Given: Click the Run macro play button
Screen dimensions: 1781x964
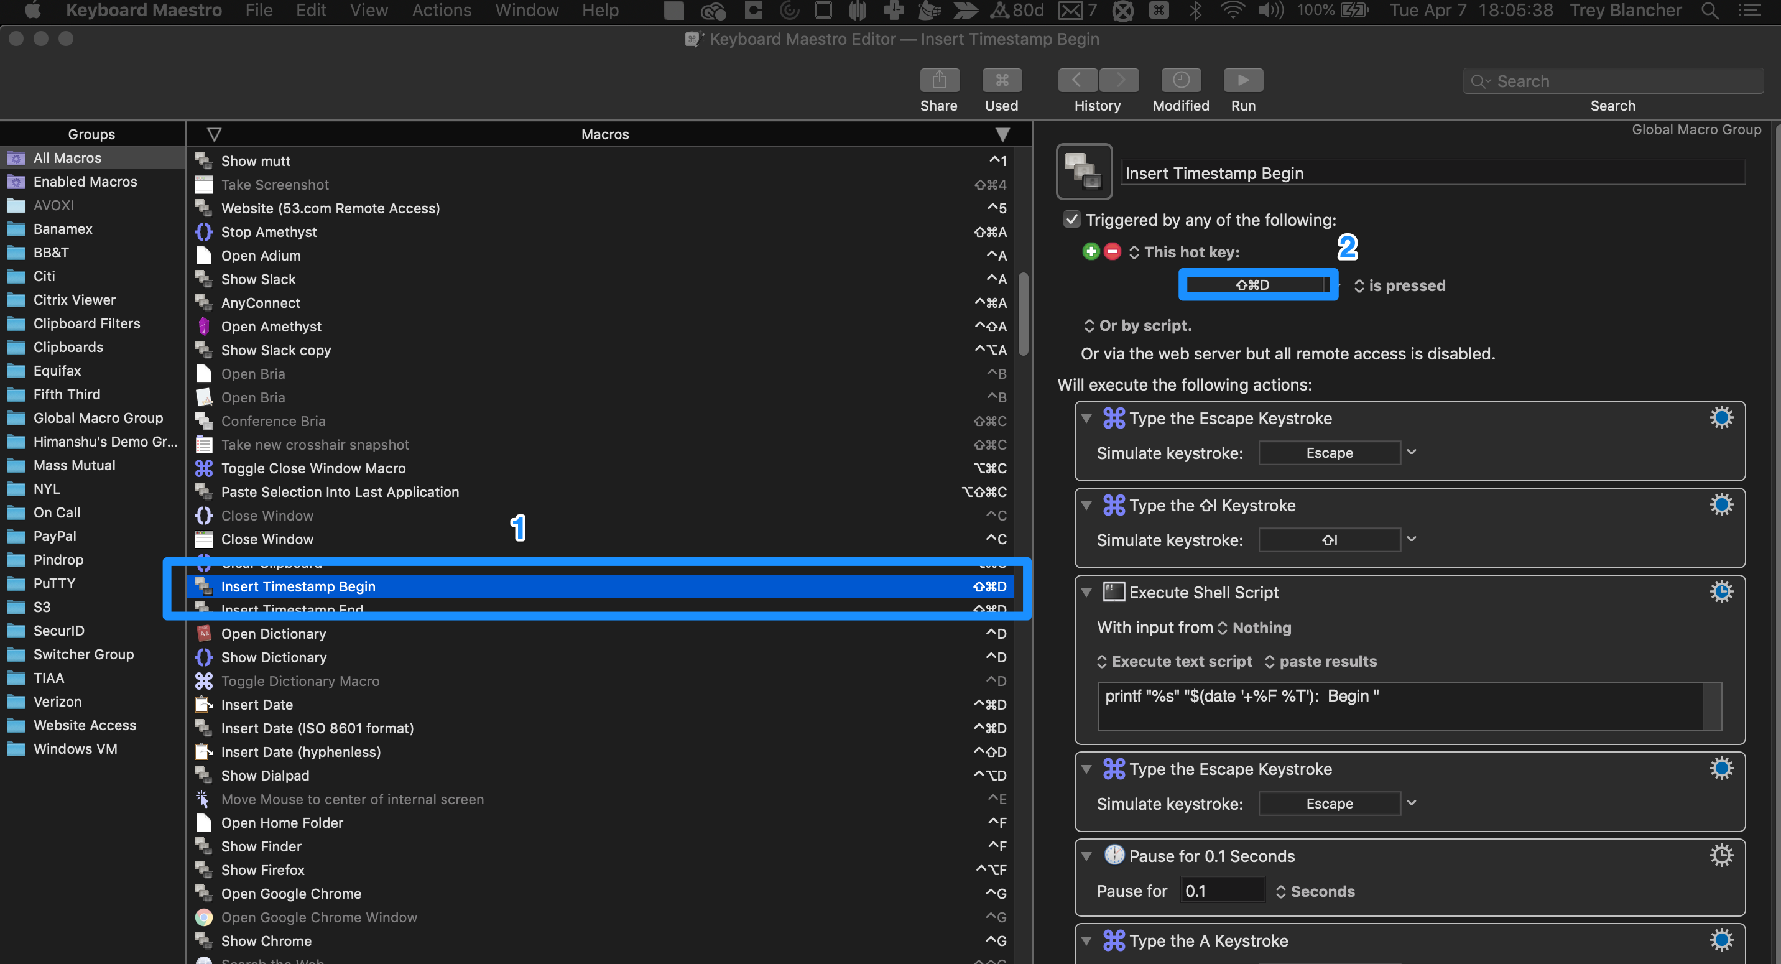Looking at the screenshot, I should 1242,80.
